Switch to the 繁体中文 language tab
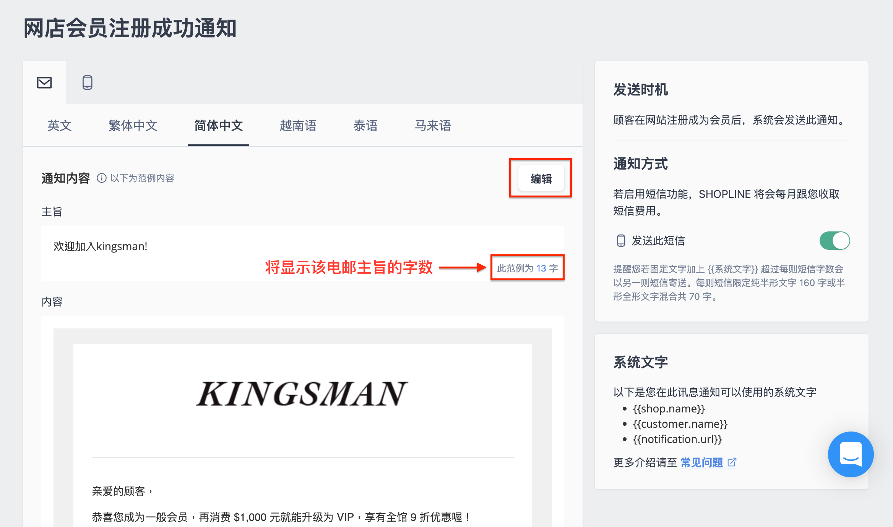Image resolution: width=893 pixels, height=527 pixels. [x=133, y=126]
